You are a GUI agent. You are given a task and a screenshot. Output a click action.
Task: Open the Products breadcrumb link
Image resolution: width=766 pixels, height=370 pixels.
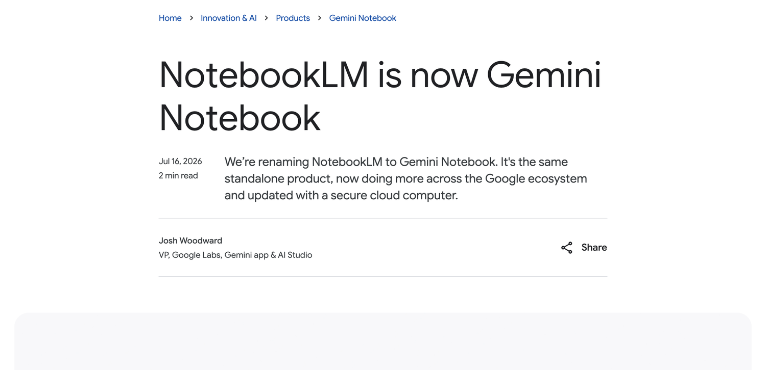click(293, 18)
